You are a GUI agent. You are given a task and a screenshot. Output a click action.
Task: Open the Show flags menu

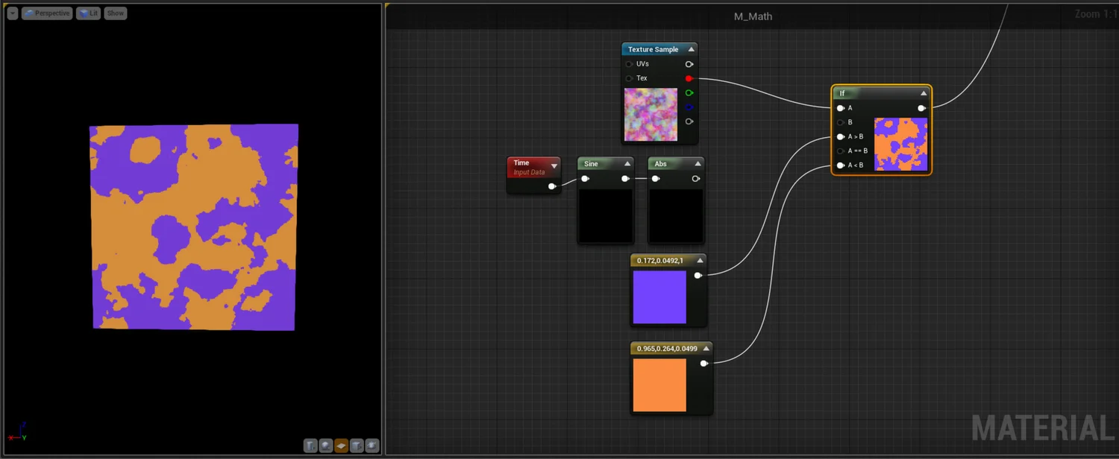tap(115, 13)
